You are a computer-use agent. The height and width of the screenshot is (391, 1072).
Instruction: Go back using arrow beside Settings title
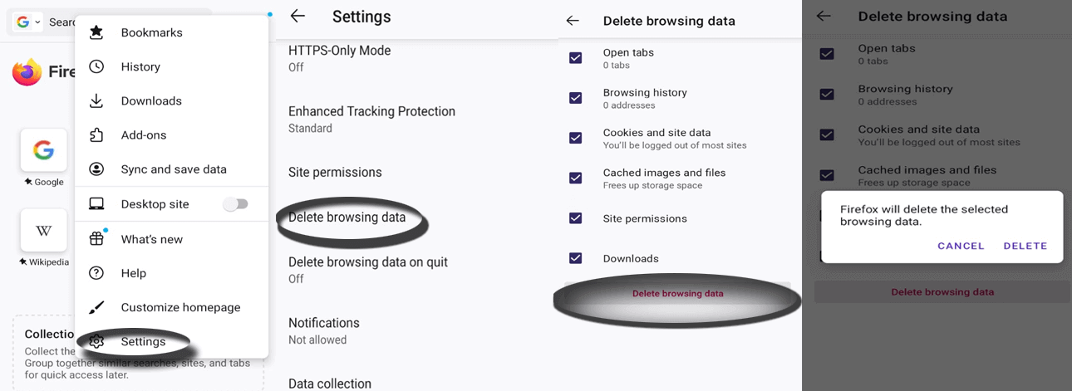298,16
